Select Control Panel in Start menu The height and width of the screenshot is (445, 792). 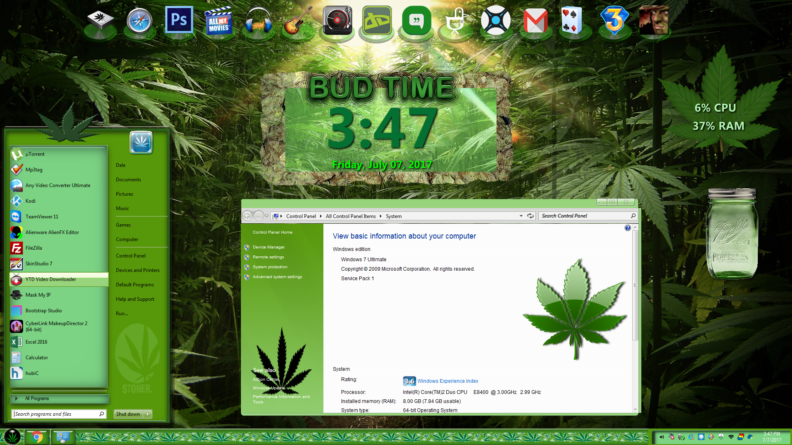131,256
